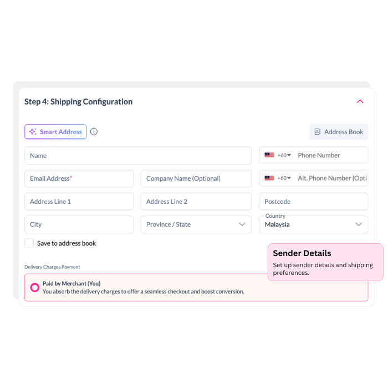Image resolution: width=388 pixels, height=388 pixels.
Task: Tick the Save to address book checkbox
Action: tap(29, 243)
